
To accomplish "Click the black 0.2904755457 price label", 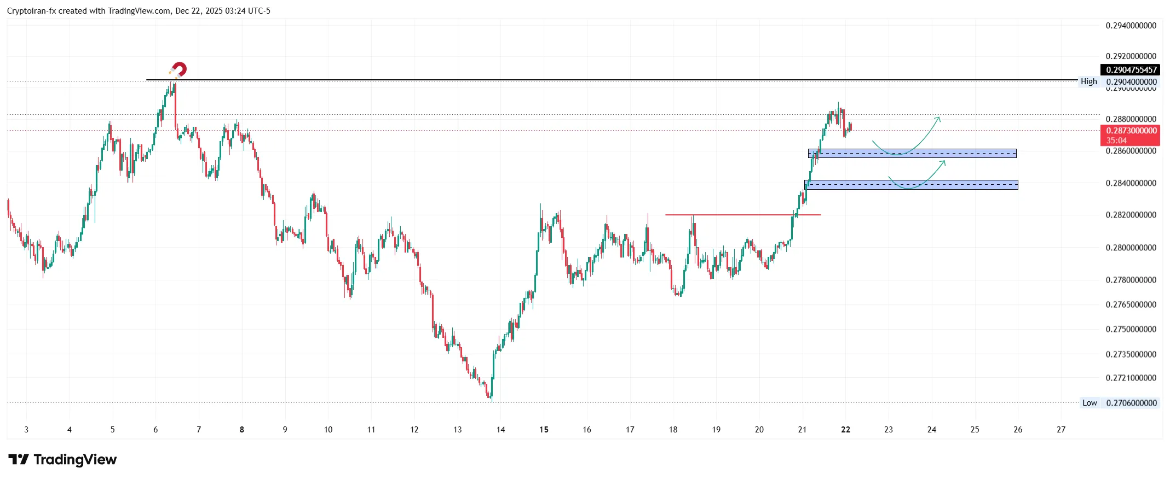I will click(x=1131, y=70).
